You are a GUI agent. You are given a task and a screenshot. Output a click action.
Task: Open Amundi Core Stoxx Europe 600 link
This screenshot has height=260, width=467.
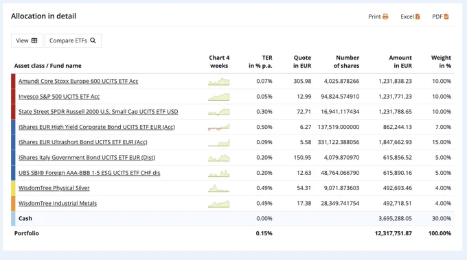78,81
